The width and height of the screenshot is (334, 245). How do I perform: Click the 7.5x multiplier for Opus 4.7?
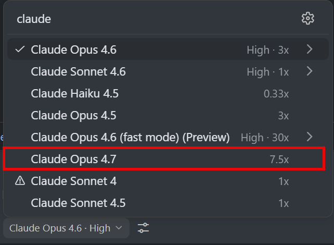point(279,160)
